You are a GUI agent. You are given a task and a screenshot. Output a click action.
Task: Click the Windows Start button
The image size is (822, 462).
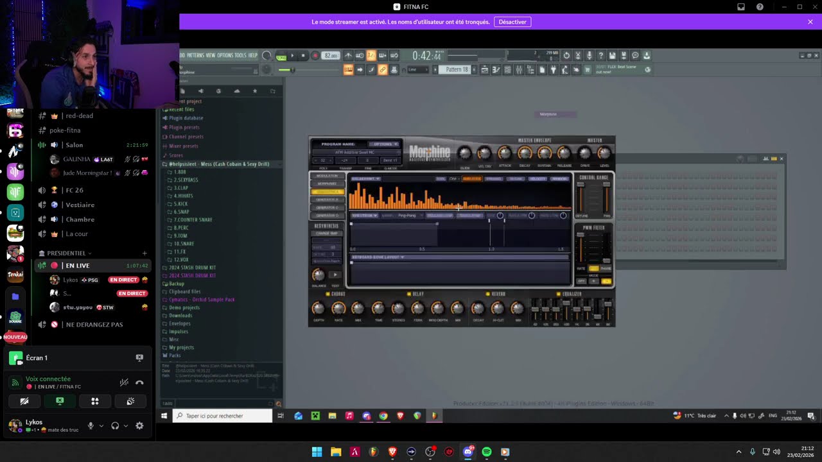point(317,452)
